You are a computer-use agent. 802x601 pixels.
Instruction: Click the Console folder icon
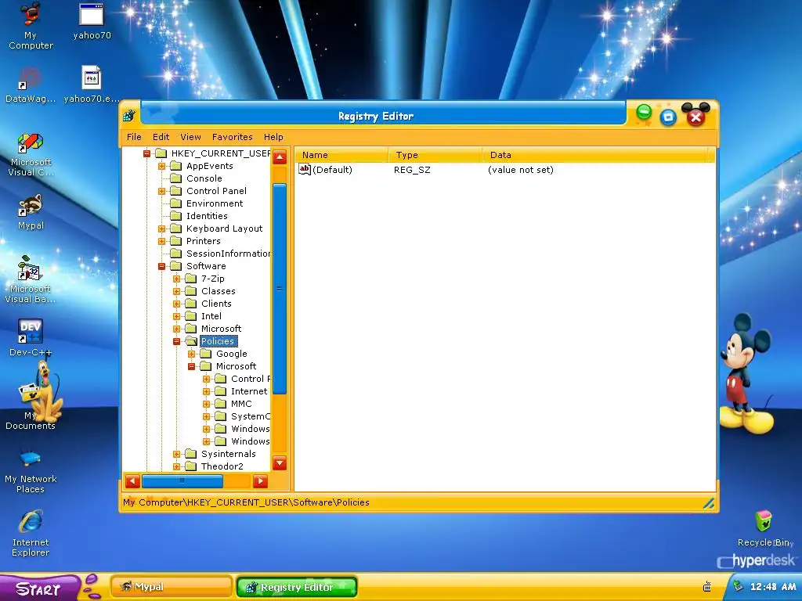coord(176,178)
